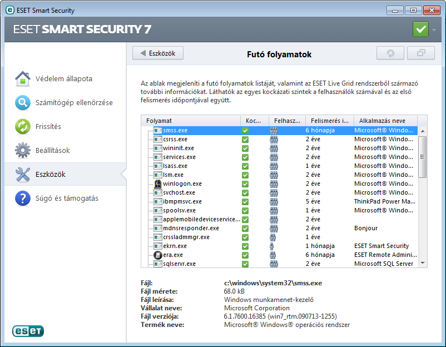Viewport: 446px width, 347px height.
Task: Click the Súgó és támogatás question icon
Action: [x=22, y=198]
